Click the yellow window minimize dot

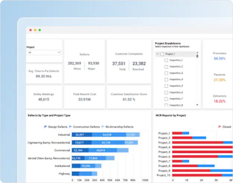[x=35, y=30]
